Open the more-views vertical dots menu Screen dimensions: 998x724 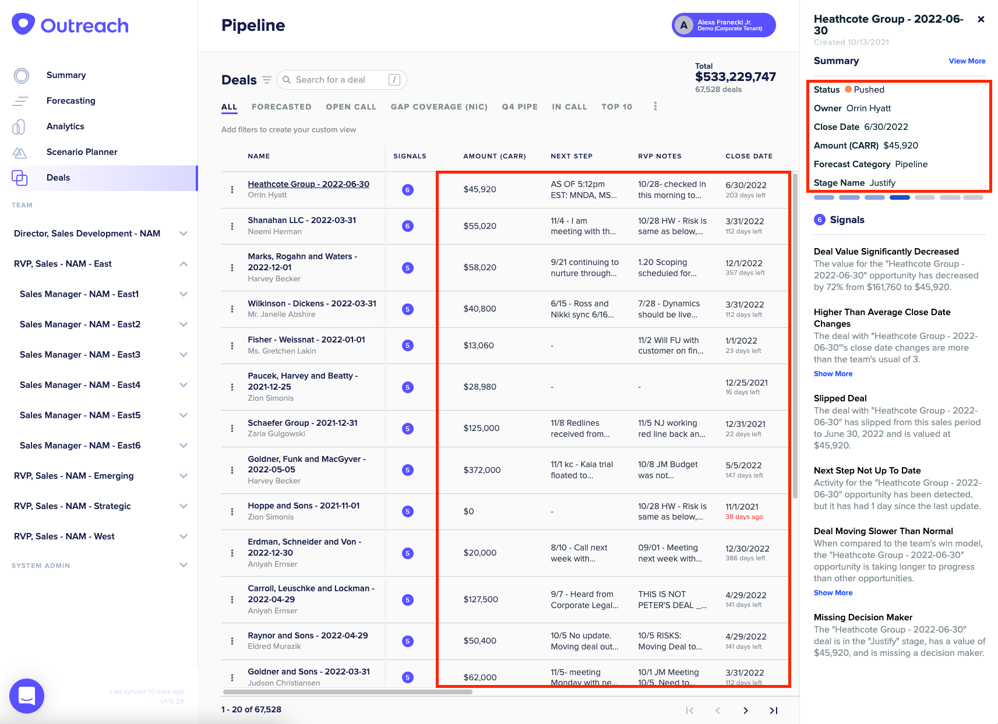[x=655, y=106]
